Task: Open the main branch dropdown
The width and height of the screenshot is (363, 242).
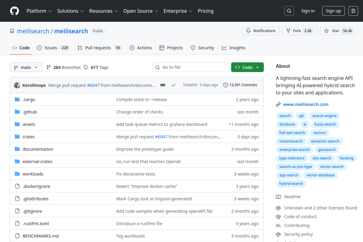Action: click(x=26, y=67)
